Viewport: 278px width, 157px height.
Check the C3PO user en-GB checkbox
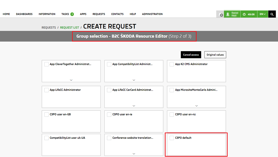[x=46, y=114]
